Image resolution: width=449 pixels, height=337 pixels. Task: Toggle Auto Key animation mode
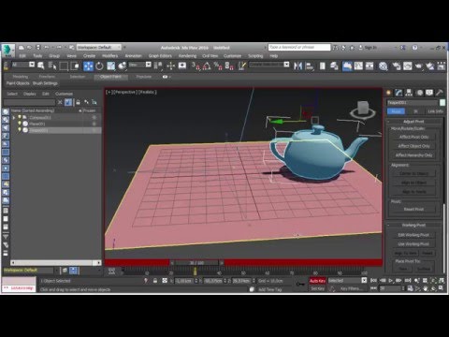click(x=317, y=281)
